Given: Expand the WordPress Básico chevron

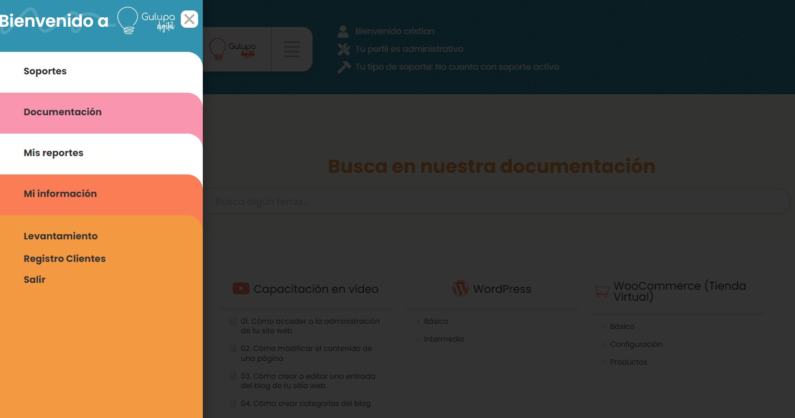Looking at the screenshot, I should tap(418, 322).
